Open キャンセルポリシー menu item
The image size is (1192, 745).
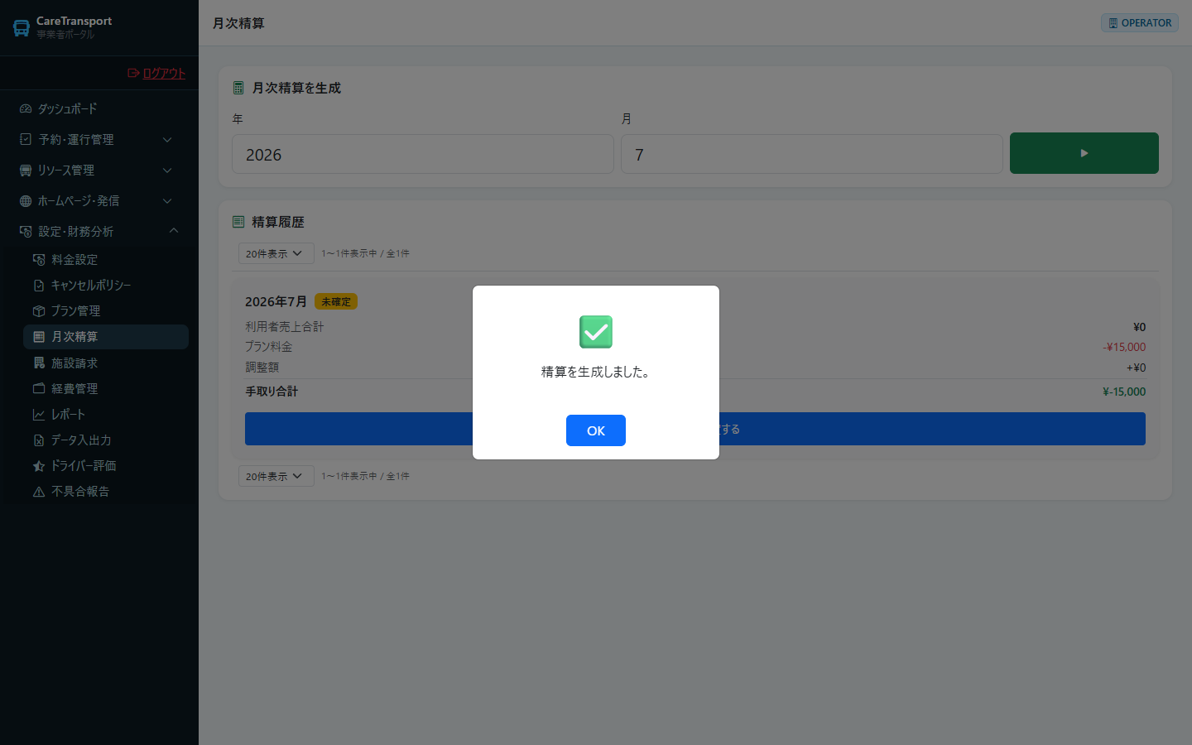tap(106, 285)
